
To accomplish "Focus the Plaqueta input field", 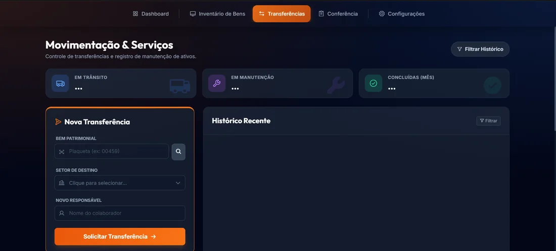I will [112, 151].
